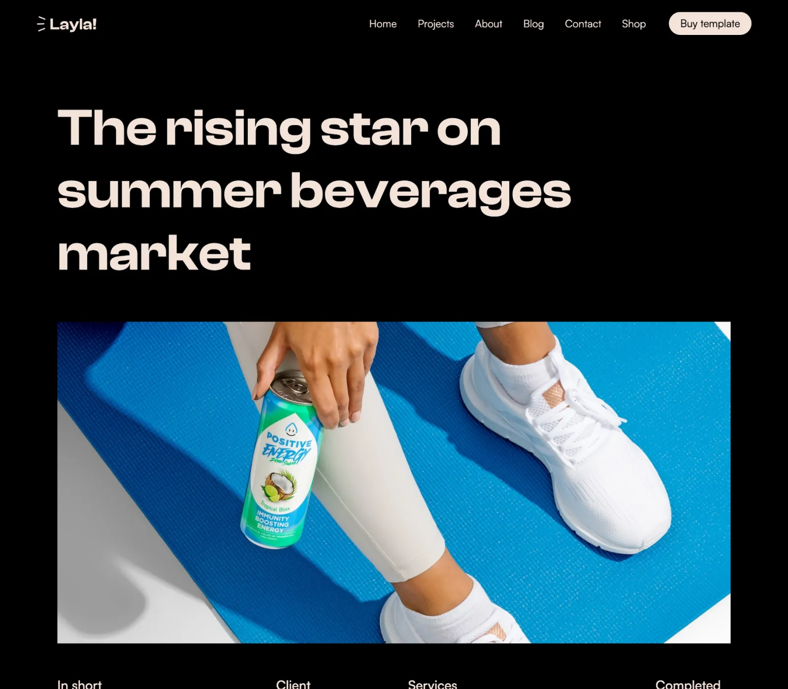Image resolution: width=788 pixels, height=689 pixels.
Task: Select the "In short" heading
Action: tap(80, 684)
